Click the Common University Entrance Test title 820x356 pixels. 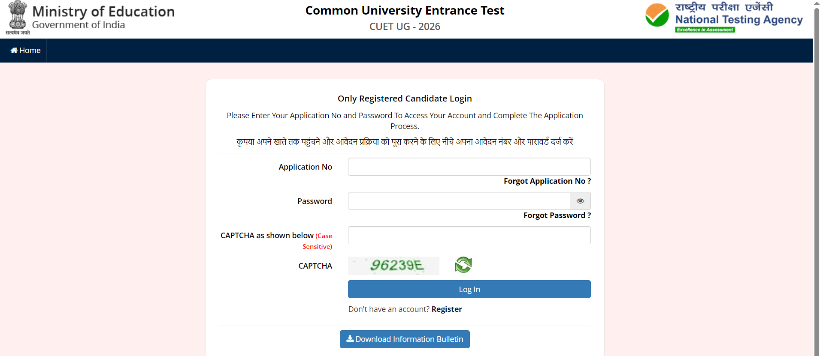click(x=405, y=10)
